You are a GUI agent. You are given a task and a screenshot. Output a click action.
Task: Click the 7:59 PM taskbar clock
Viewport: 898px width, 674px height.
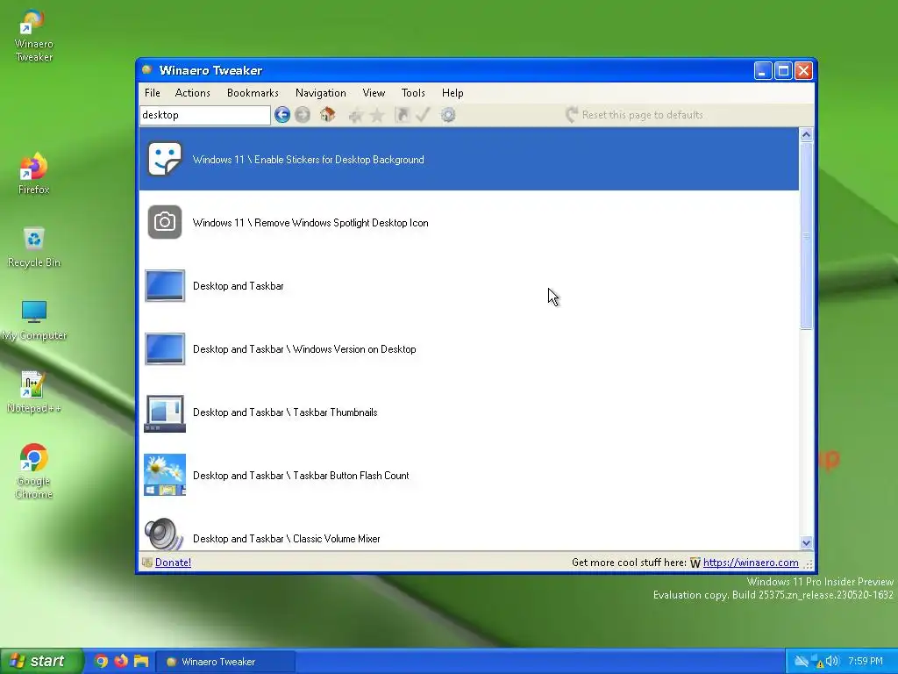tap(866, 662)
